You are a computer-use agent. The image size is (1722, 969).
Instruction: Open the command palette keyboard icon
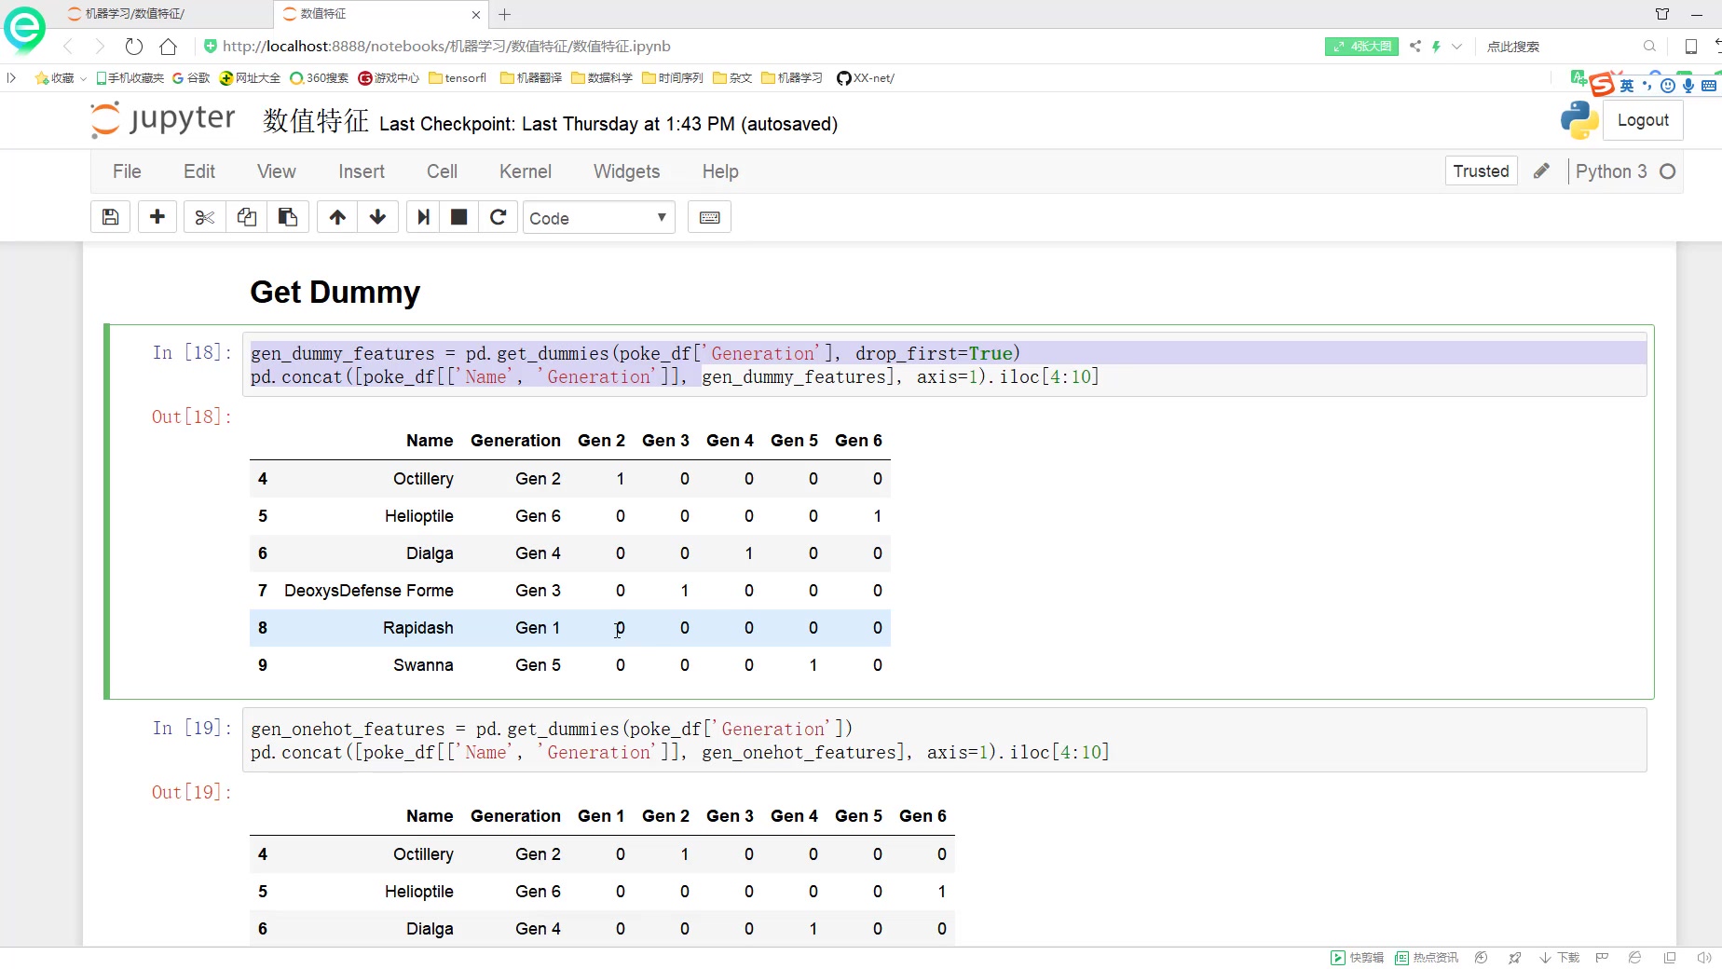pyautogui.click(x=709, y=217)
